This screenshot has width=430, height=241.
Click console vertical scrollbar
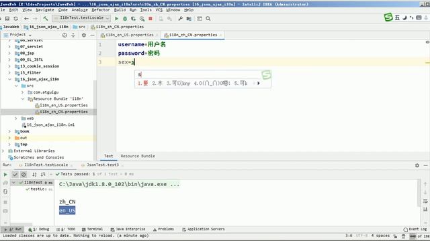[419, 193]
